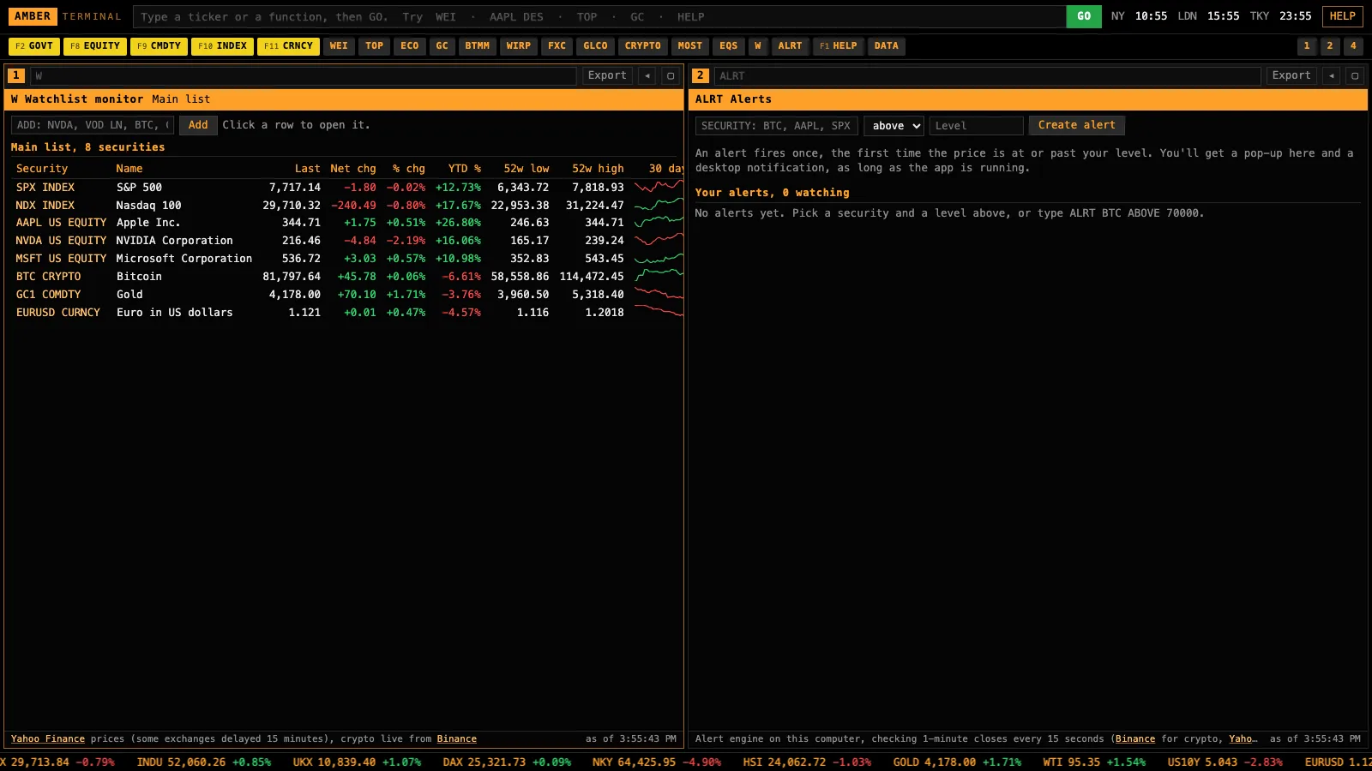Switch to layout 2 button

pos(1330,46)
